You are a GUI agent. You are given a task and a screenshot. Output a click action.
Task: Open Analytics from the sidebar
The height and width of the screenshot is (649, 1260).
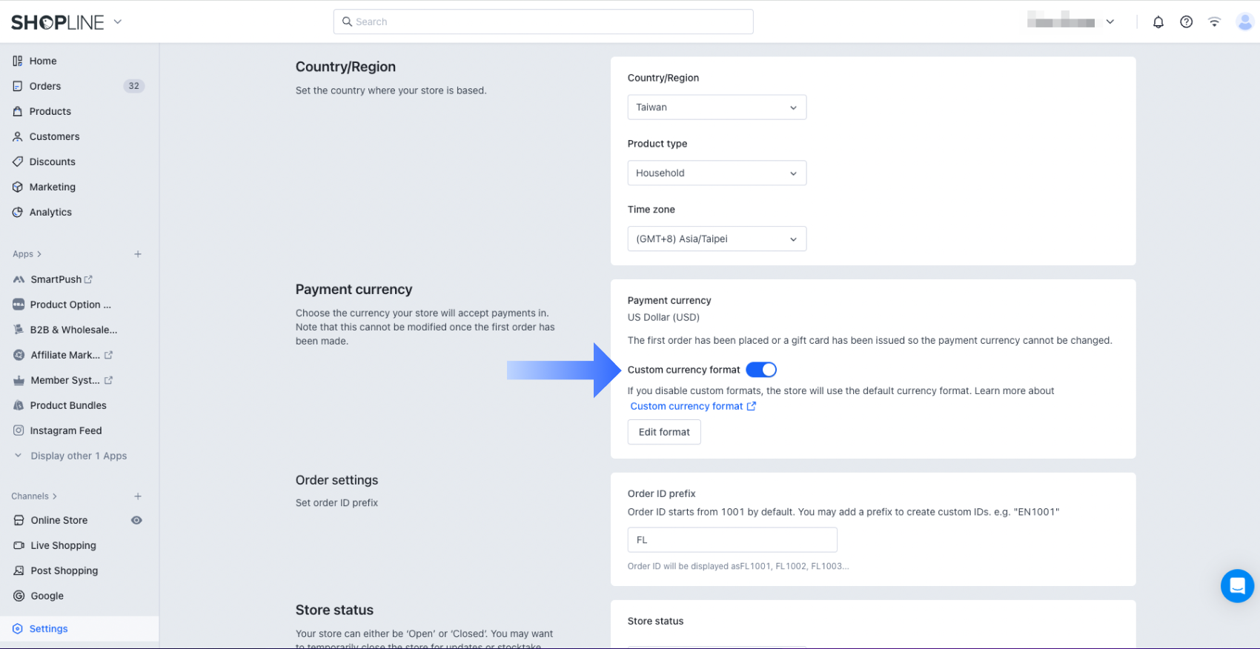(50, 212)
